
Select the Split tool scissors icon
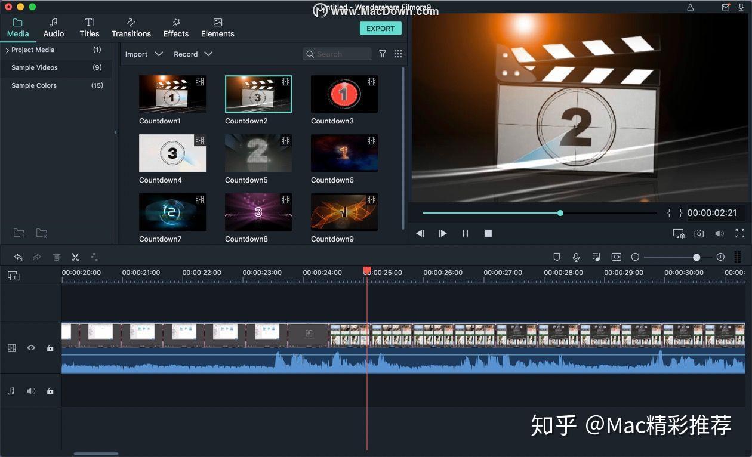[75, 257]
